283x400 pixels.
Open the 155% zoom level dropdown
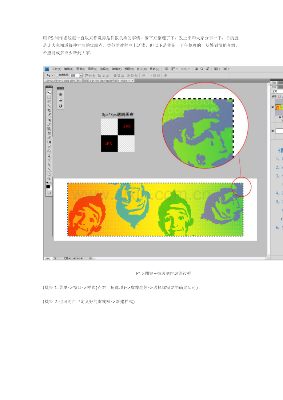pos(185,69)
